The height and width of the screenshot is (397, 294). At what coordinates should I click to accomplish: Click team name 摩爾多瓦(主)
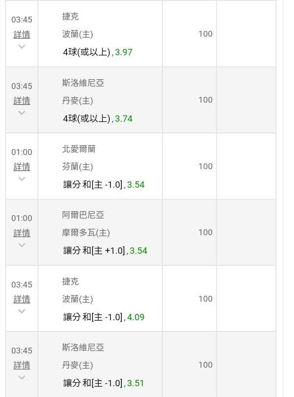click(x=86, y=233)
